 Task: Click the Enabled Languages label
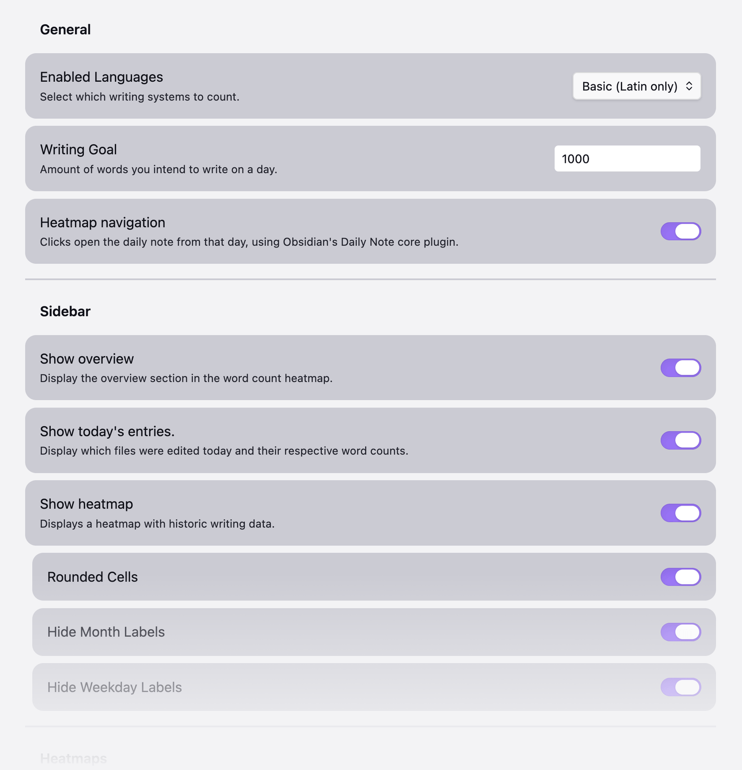tap(101, 77)
